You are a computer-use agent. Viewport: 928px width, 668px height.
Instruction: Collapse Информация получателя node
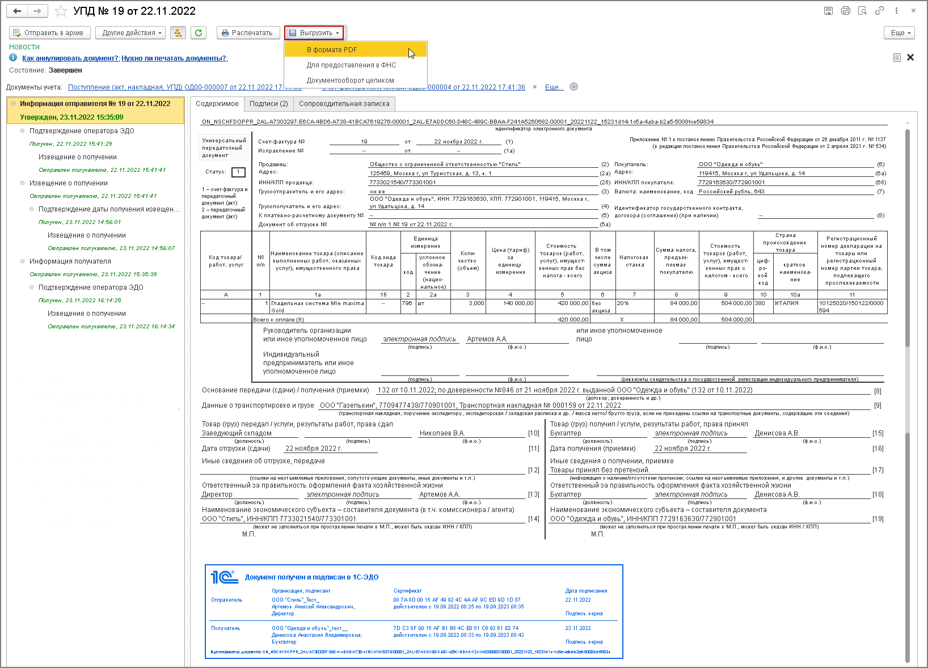[x=23, y=261]
